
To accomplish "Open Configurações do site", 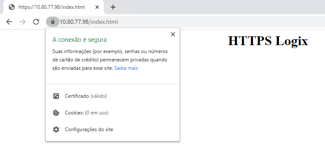I will [x=113, y=129].
